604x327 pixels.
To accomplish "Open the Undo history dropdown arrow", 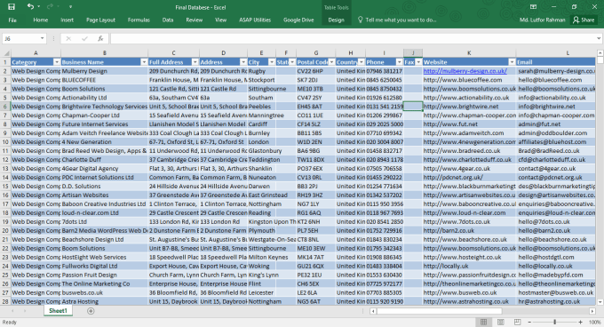I will click(x=38, y=7).
